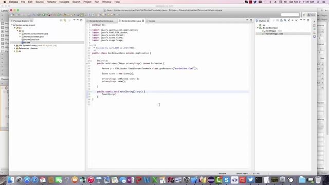Toggle Link with Editor in Package Explorer
The height and width of the screenshot is (185, 329).
[x=65, y=21]
